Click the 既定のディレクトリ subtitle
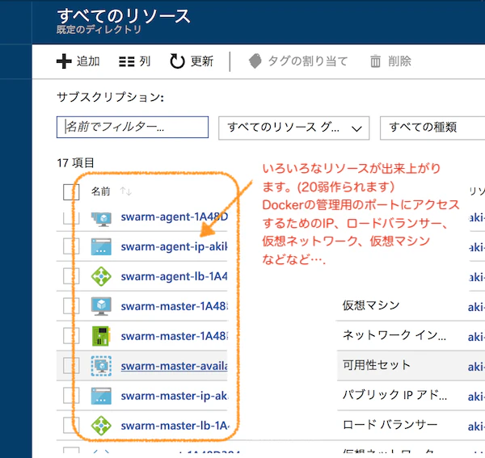Viewport: 485px width, 458px height. click(99, 30)
